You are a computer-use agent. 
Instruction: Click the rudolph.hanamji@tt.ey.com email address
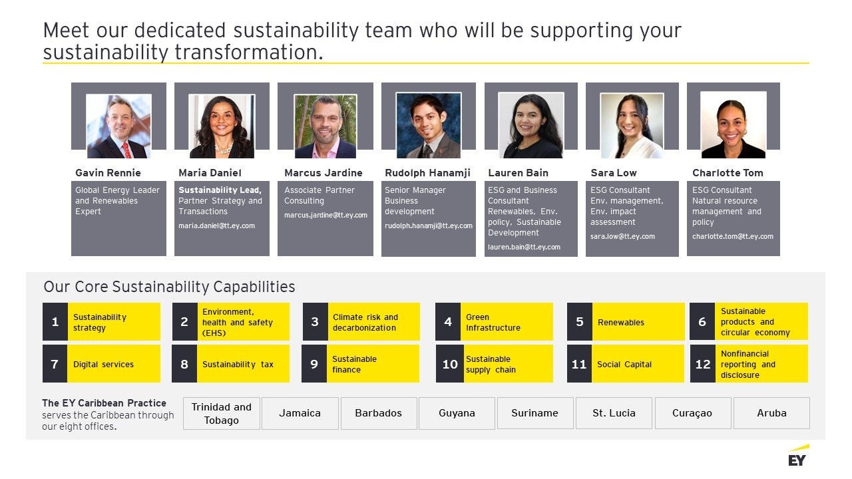pos(428,226)
